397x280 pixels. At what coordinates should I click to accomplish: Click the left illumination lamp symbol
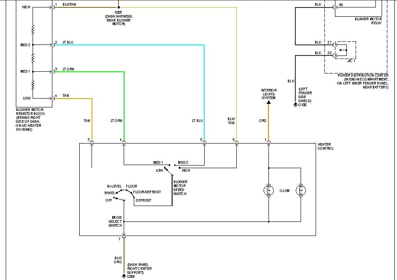point(268,190)
